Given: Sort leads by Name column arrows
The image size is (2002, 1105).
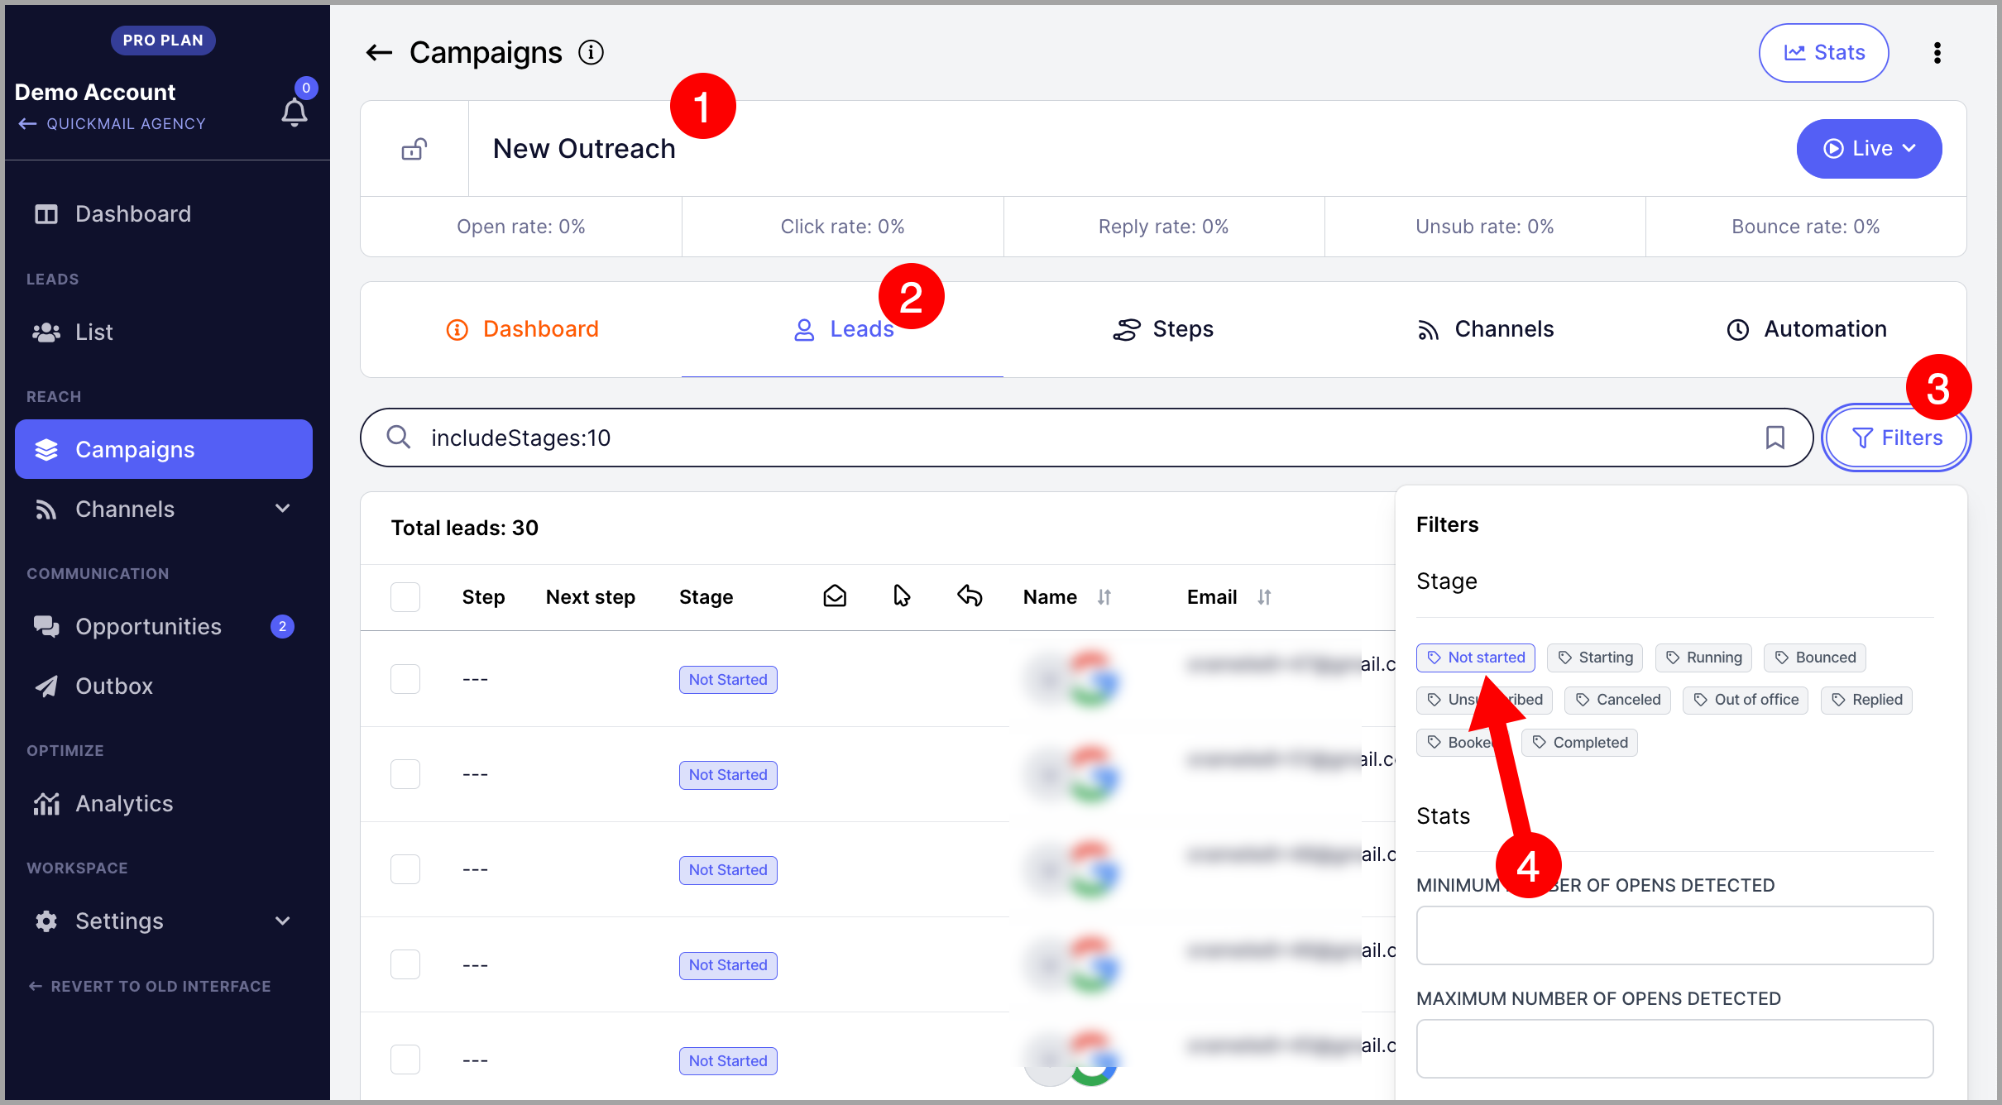Looking at the screenshot, I should pos(1104,597).
